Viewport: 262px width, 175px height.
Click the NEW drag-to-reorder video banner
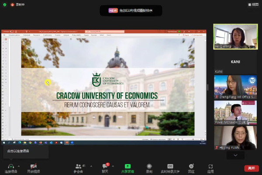coord(131,10)
